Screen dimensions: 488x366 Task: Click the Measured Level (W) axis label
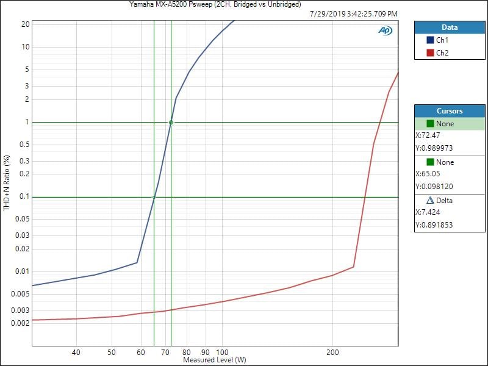tap(215, 361)
